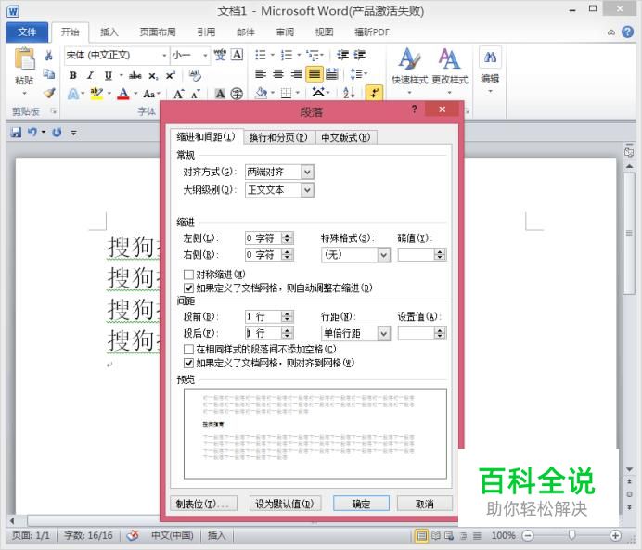Screen dimensions: 642x550
Task: Toggle auto adjust right indent checkbox
Action: point(188,288)
